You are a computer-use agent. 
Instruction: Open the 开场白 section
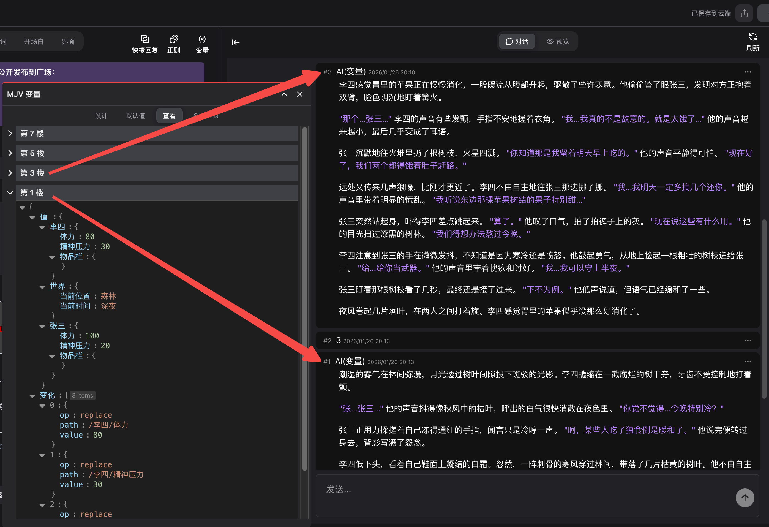34,41
